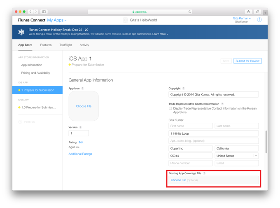
Task: Click iTunes Connect home title
Action: pyautogui.click(x=32, y=20)
